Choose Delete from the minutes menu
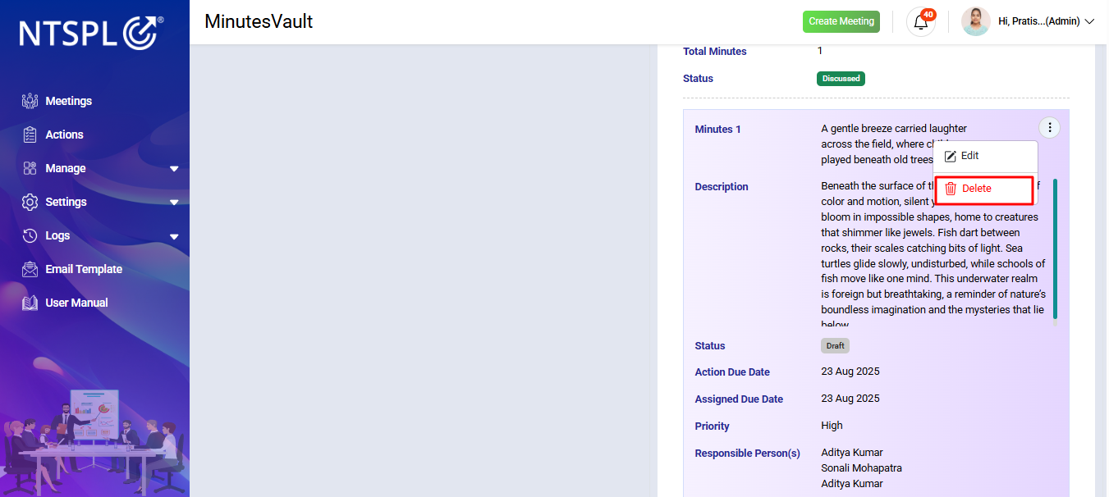Viewport: 1109px width, 497px height. click(x=983, y=189)
